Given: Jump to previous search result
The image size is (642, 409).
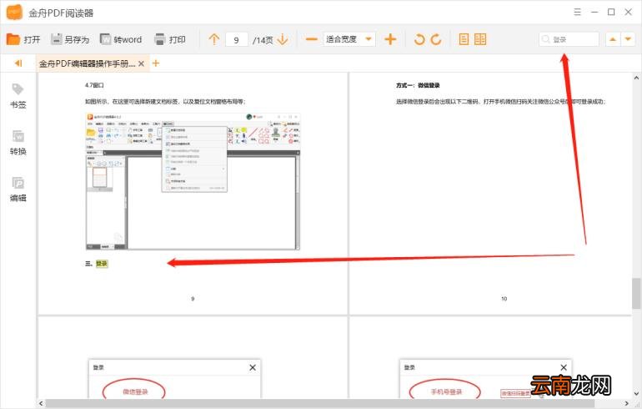Looking at the screenshot, I should click(613, 39).
